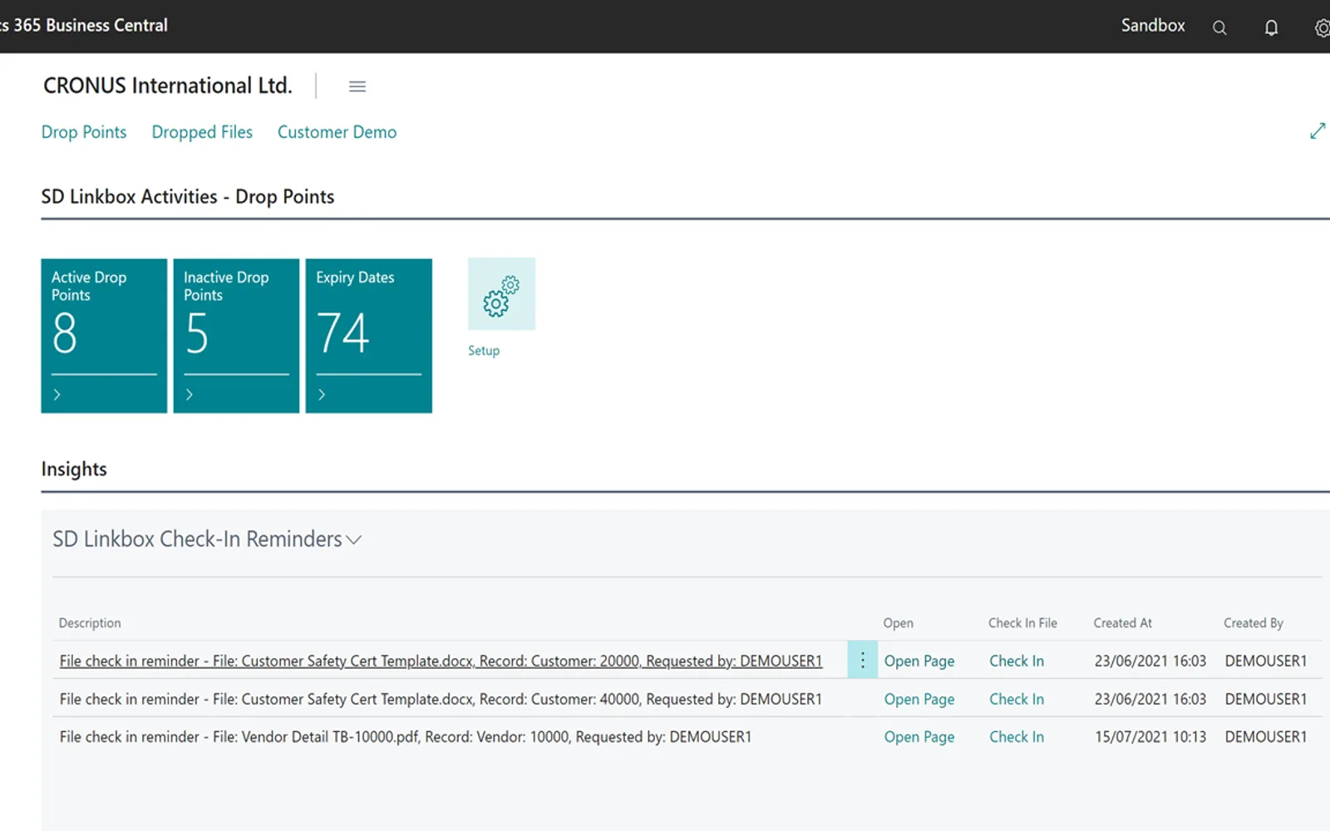Select the 23/06/2021 16:03 cell in Customer 40000 row
This screenshot has width=1330, height=831.
(1150, 699)
